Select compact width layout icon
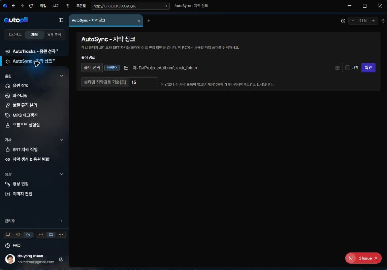 [41, 234]
